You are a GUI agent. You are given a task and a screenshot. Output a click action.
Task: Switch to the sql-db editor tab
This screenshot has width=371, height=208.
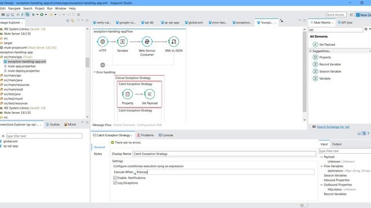point(147,23)
